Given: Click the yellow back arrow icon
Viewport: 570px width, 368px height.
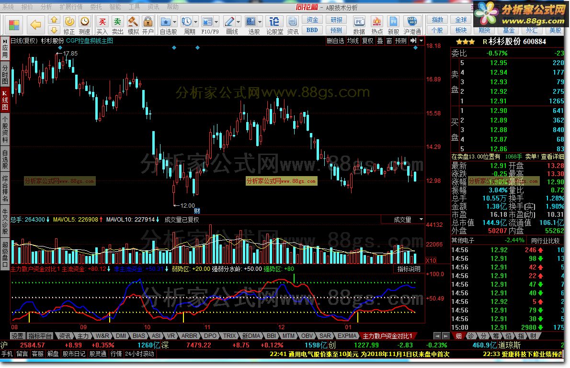Looking at the screenshot, I should [x=35, y=25].
